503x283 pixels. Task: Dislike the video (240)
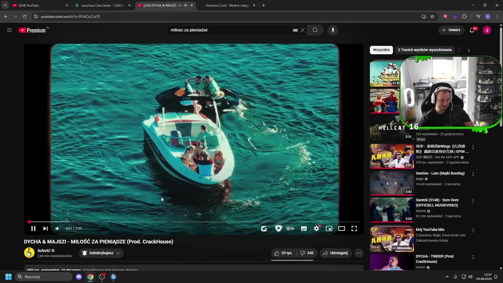pos(307,253)
